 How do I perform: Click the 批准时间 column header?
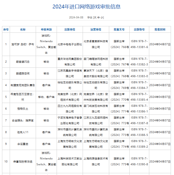(x=160, y=29)
